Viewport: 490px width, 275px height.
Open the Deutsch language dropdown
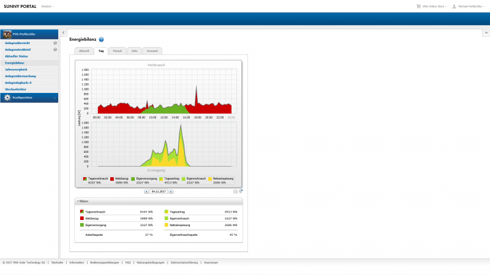[48, 6]
